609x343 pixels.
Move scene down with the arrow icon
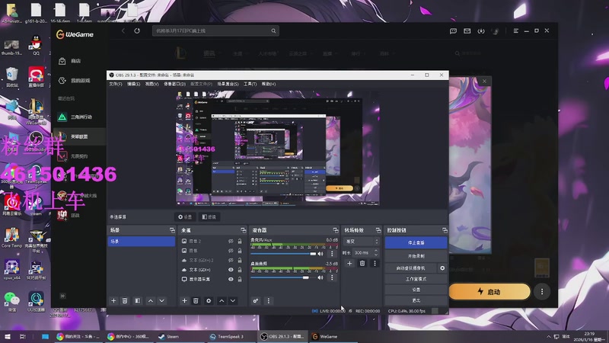[x=161, y=300]
